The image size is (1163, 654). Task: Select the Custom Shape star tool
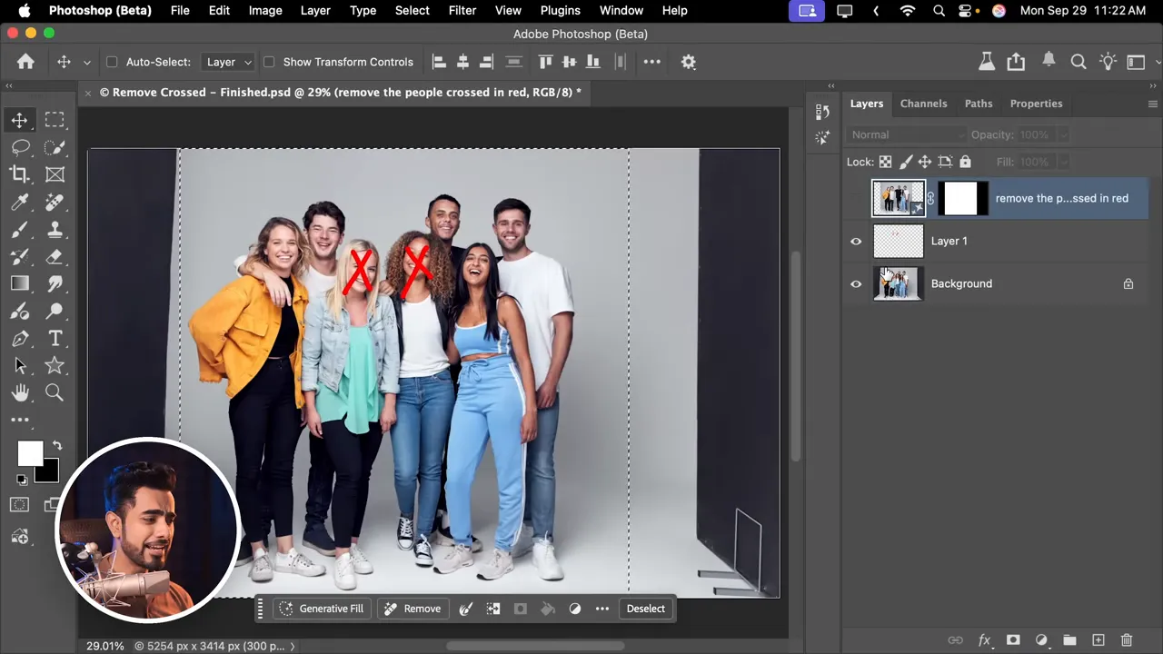[x=55, y=365]
